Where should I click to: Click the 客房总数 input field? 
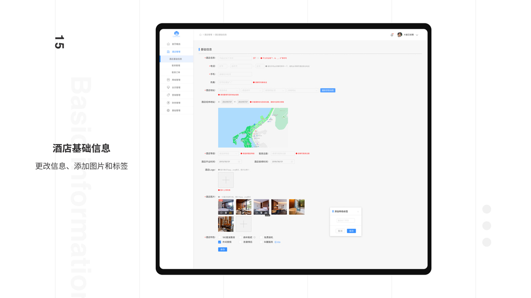tap(283, 153)
